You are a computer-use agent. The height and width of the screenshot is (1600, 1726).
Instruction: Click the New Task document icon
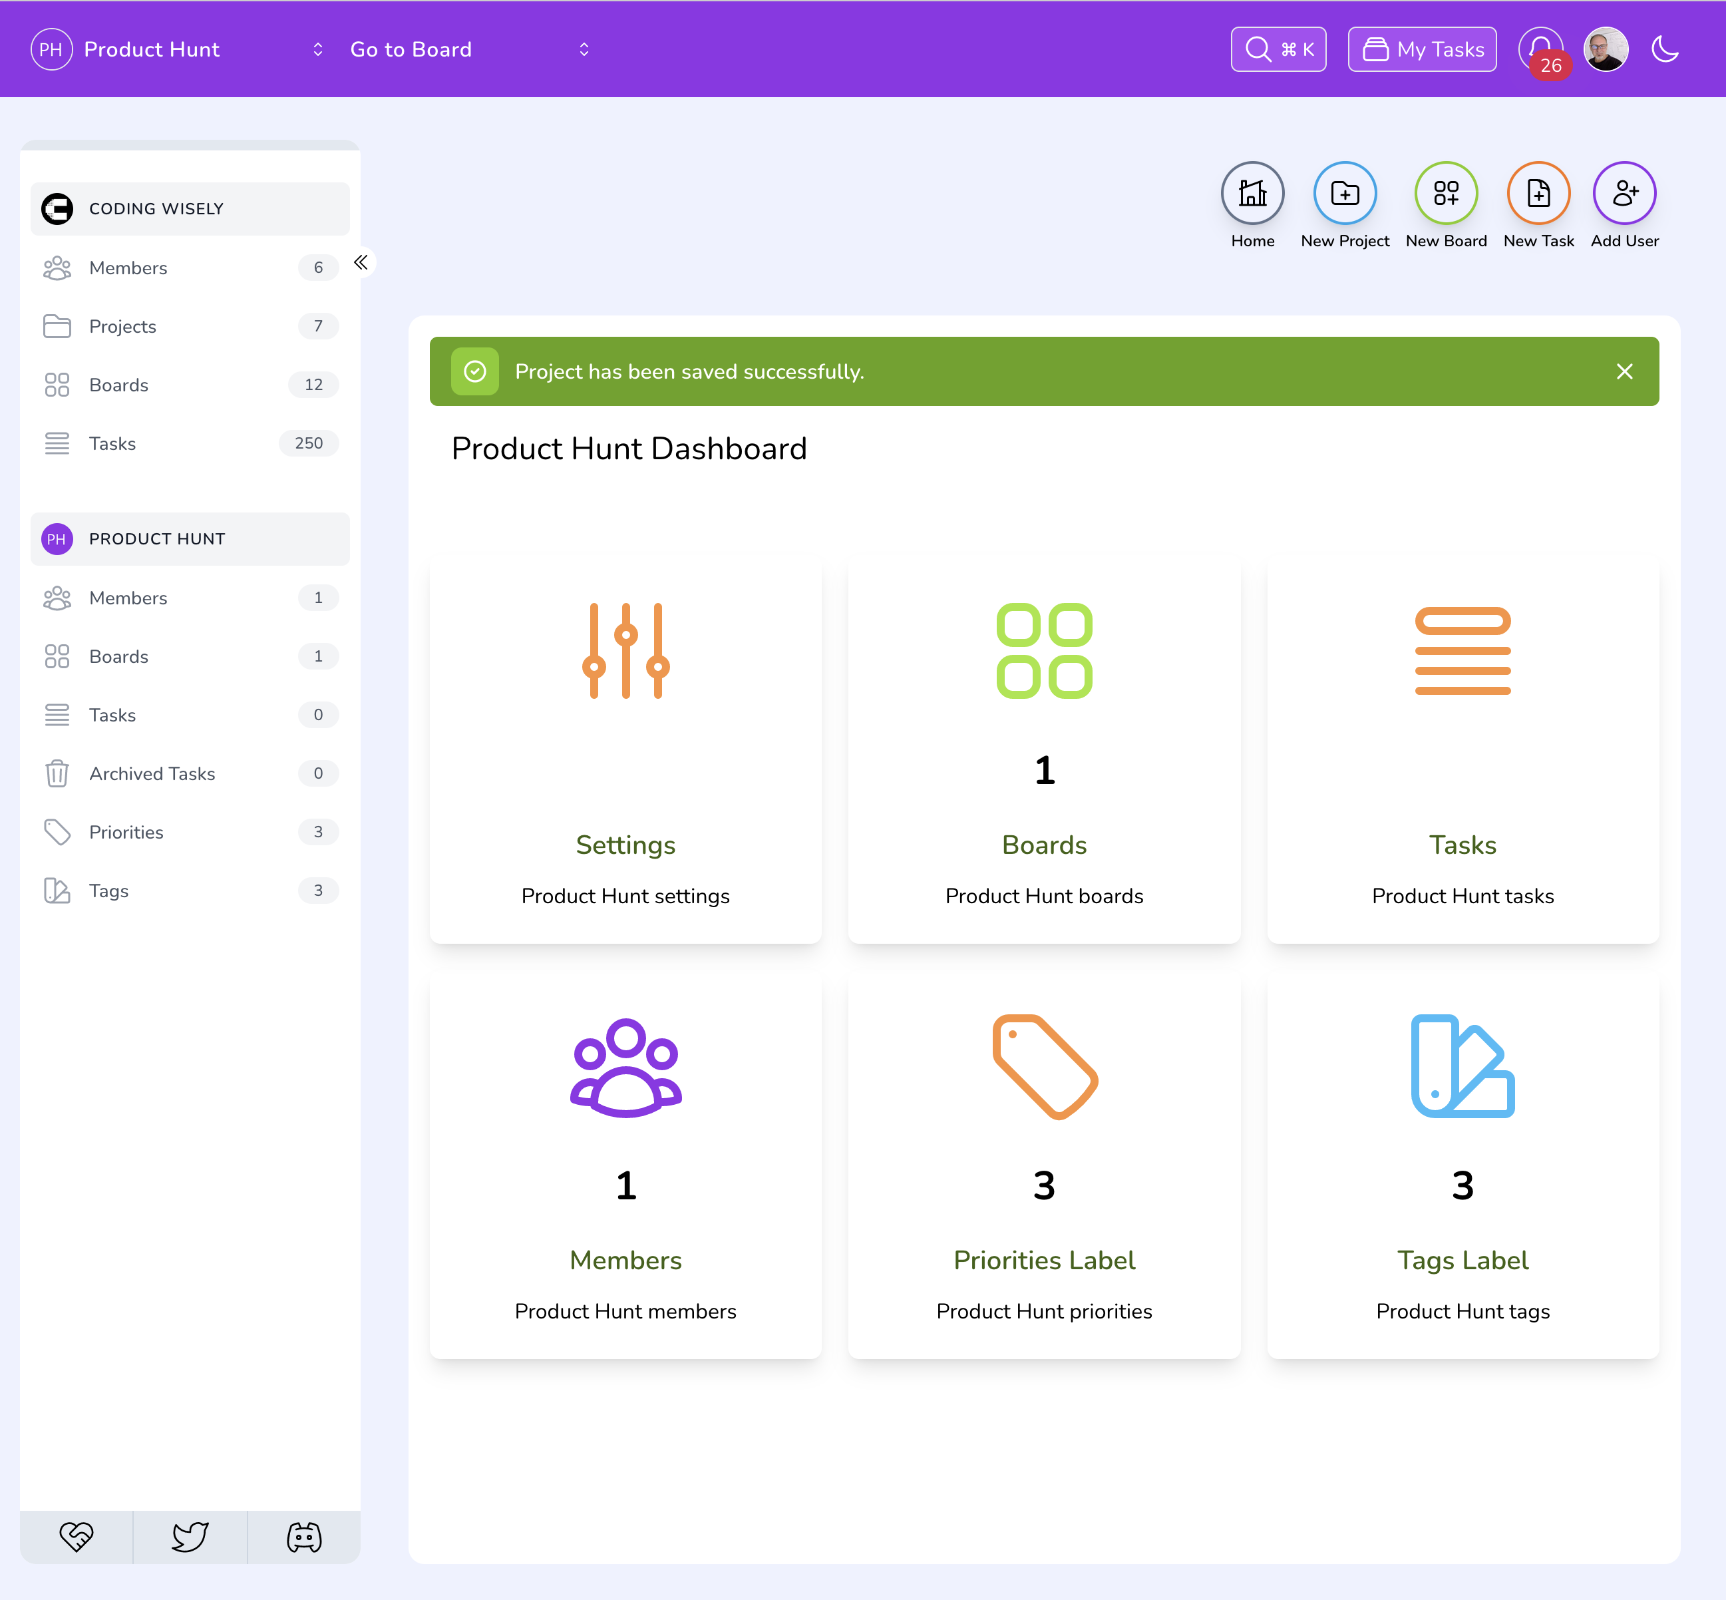pos(1538,193)
